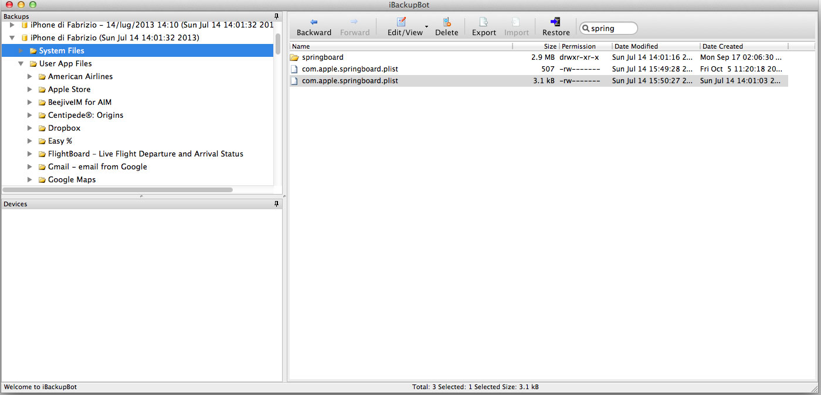Image resolution: width=821 pixels, height=395 pixels.
Task: Expand the American Airlines folder
Action: (x=30, y=76)
